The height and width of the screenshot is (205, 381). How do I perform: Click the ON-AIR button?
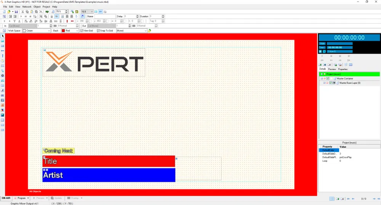tap(6, 198)
